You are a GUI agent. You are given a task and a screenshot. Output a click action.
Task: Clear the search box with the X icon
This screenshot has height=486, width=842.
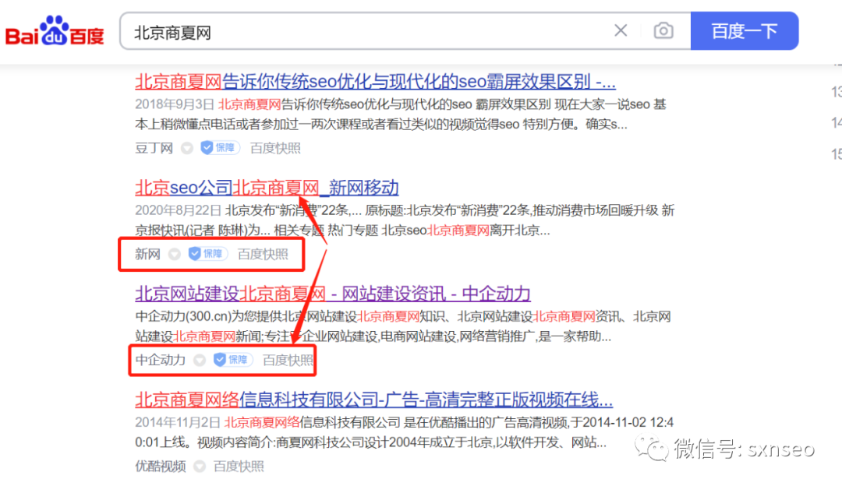(621, 30)
